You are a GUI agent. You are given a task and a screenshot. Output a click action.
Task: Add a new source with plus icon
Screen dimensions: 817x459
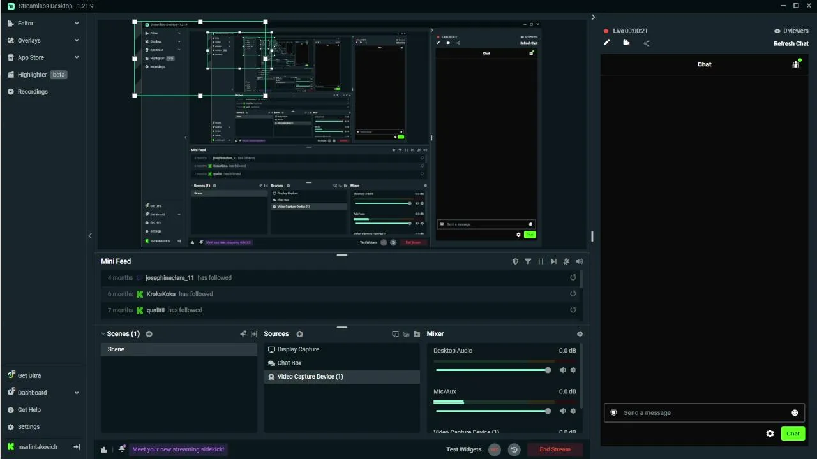pos(299,334)
